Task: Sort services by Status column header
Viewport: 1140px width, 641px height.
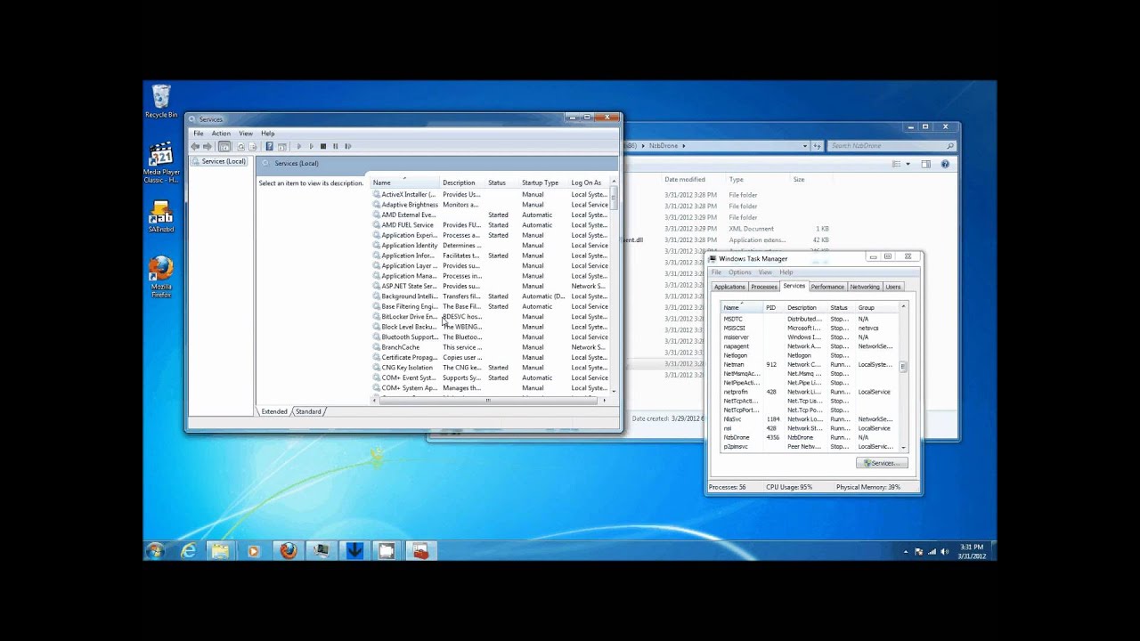Action: pyautogui.click(x=502, y=183)
